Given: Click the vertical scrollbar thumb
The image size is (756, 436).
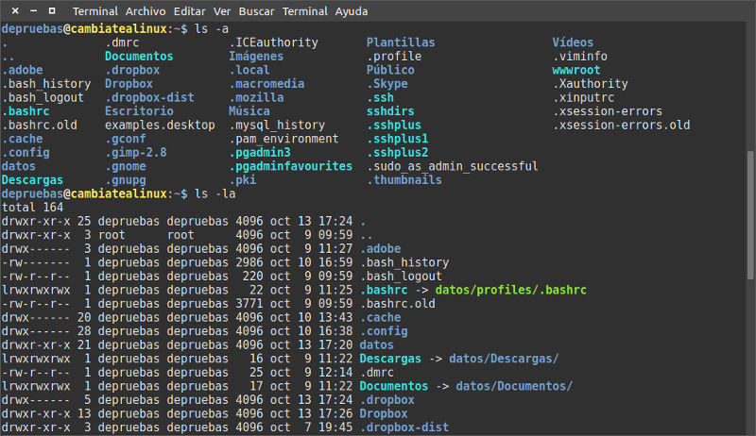Looking at the screenshot, I should click(x=750, y=214).
